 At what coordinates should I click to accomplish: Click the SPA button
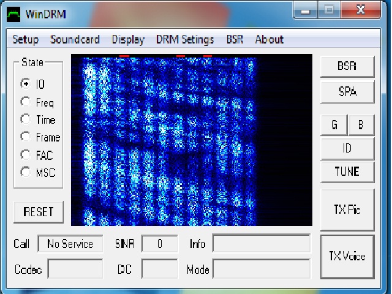[347, 92]
